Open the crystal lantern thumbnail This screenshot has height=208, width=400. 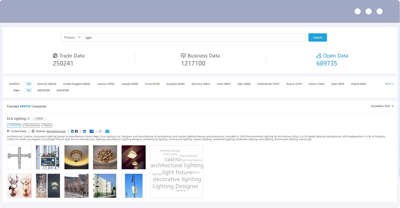click(x=48, y=186)
